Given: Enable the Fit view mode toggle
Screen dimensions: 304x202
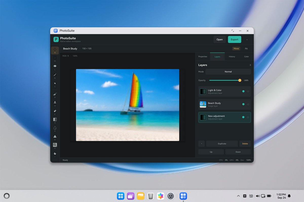Looking at the screenshot, I should tap(246, 48).
